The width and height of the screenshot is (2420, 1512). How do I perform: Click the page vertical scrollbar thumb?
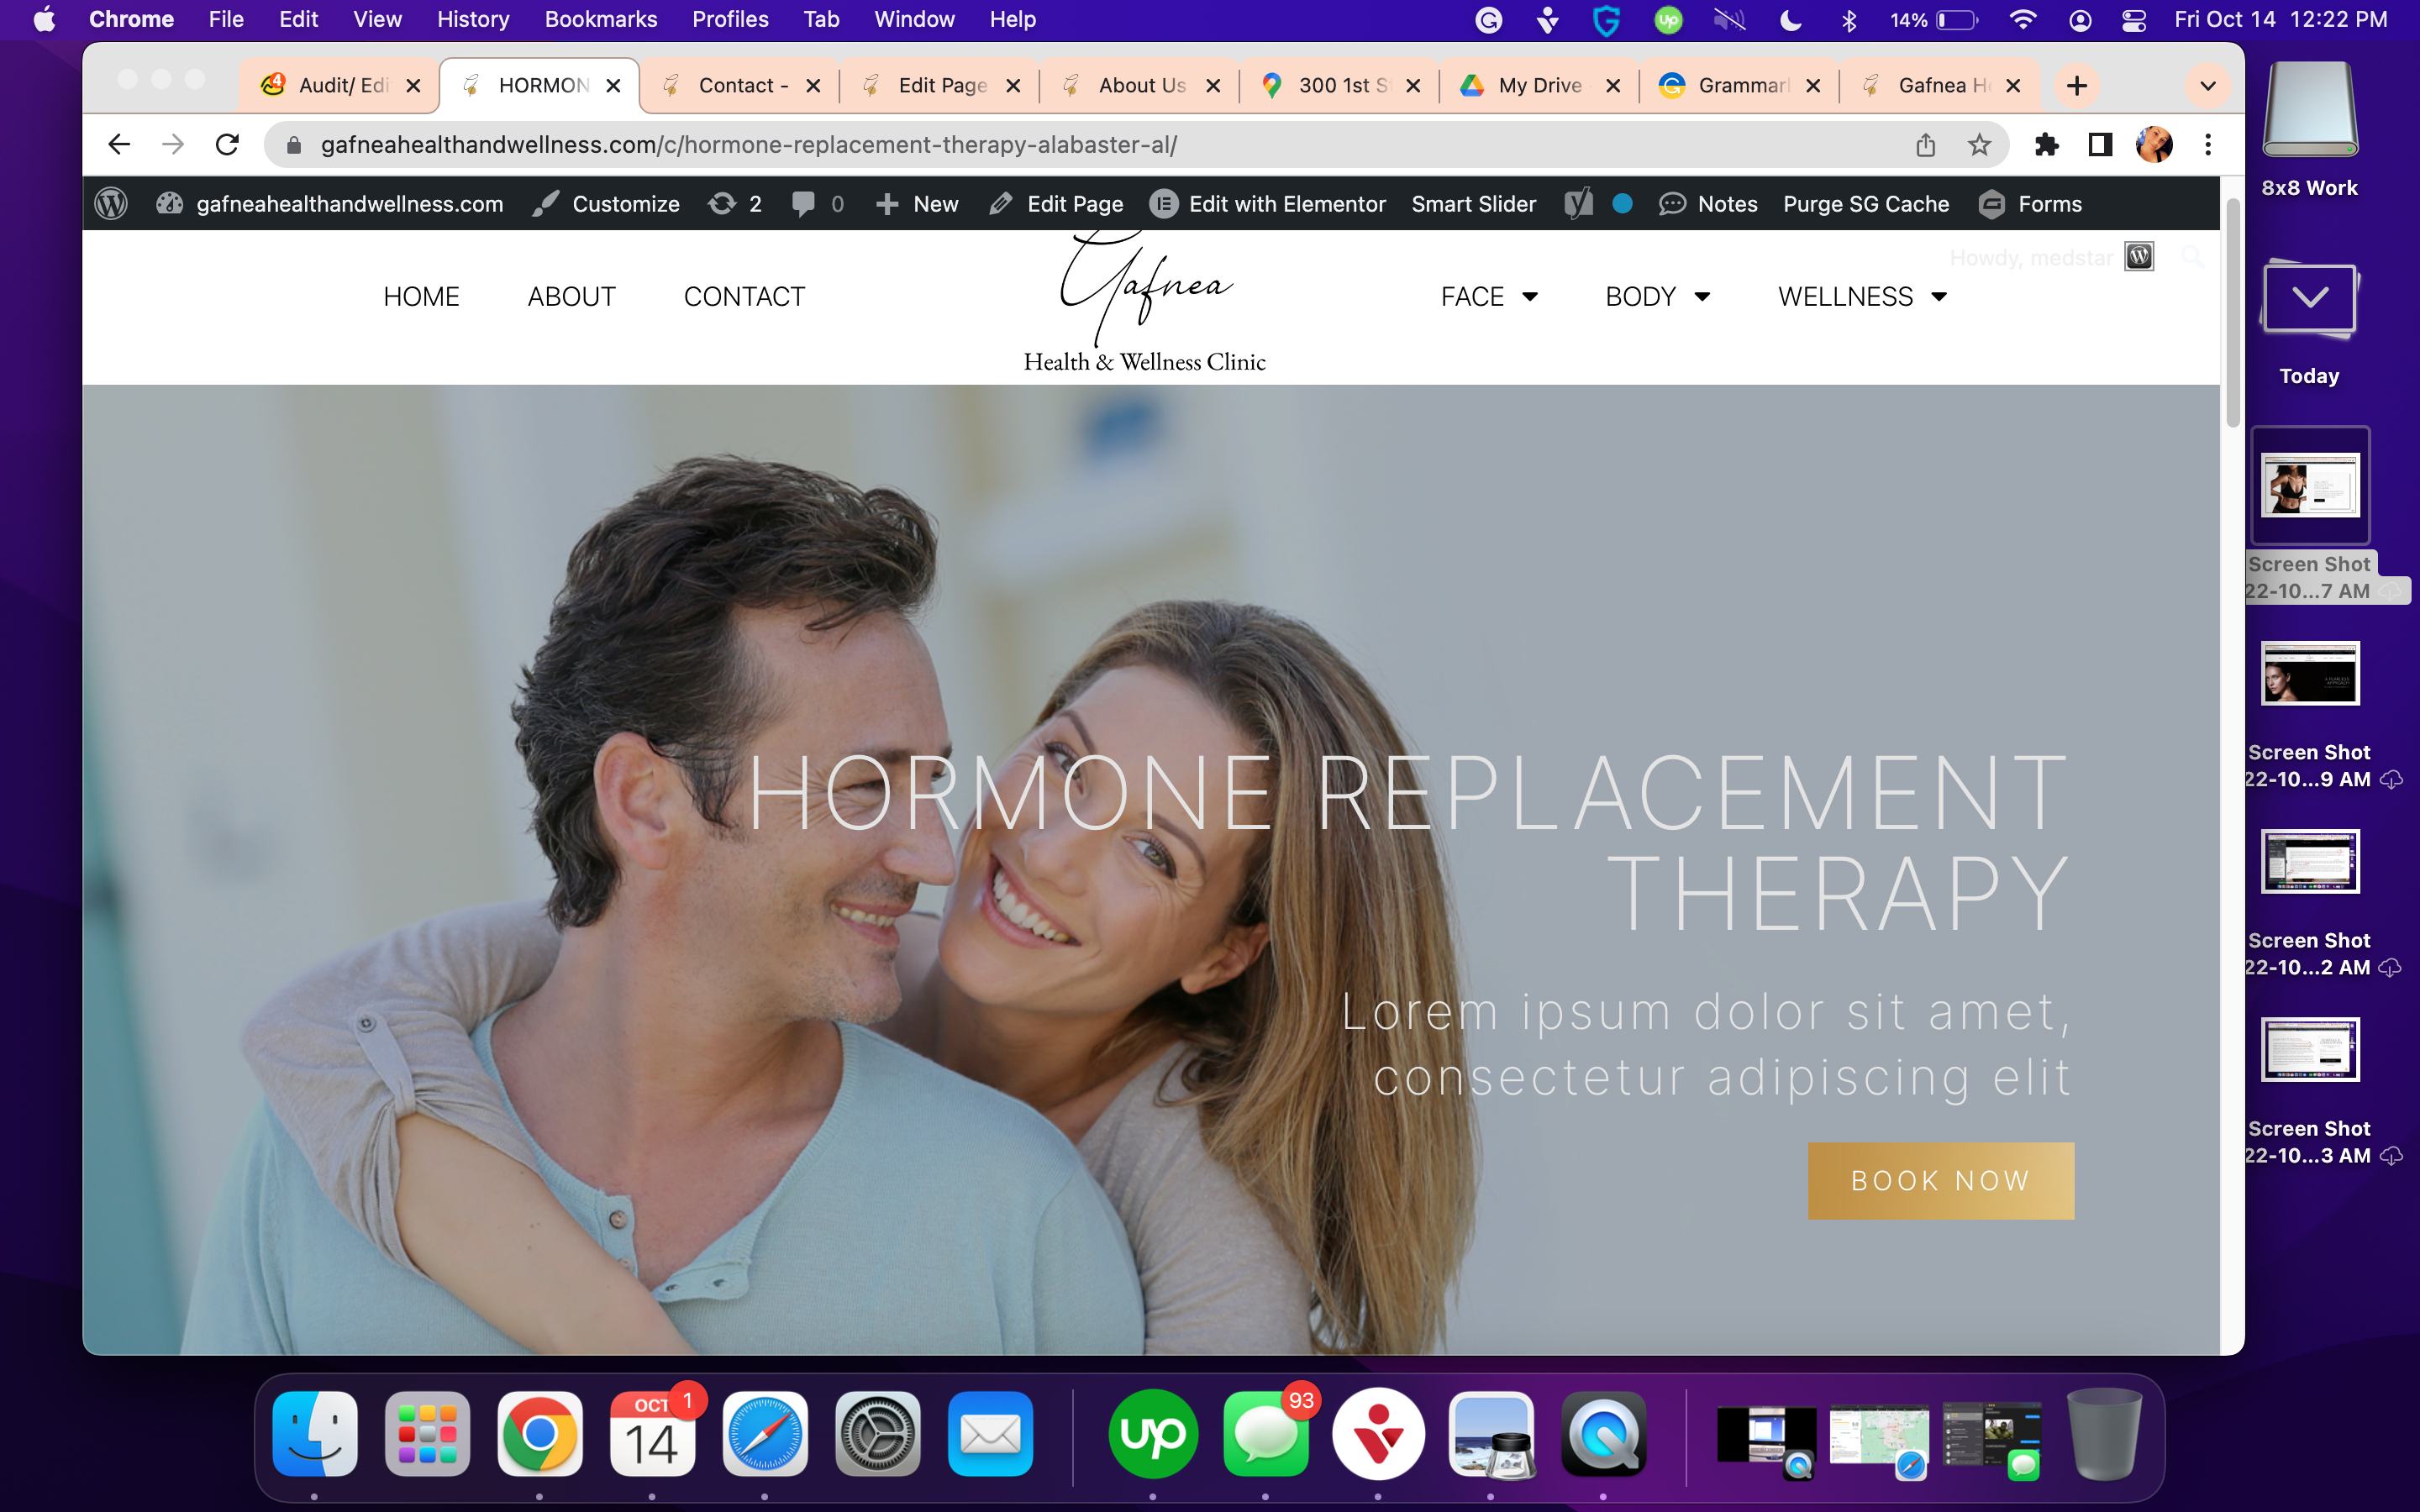point(2232,313)
